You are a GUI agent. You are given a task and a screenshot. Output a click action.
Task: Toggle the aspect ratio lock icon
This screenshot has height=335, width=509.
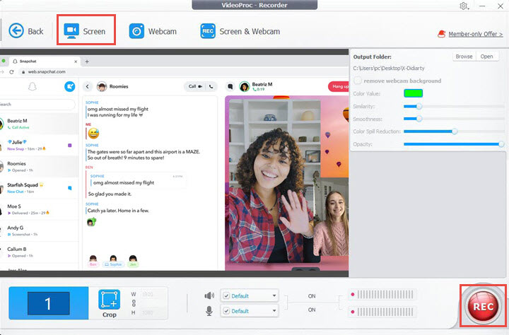[x=134, y=303]
